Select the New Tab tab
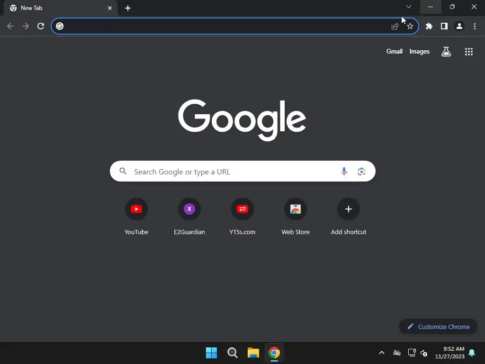The width and height of the screenshot is (485, 364). click(61, 8)
